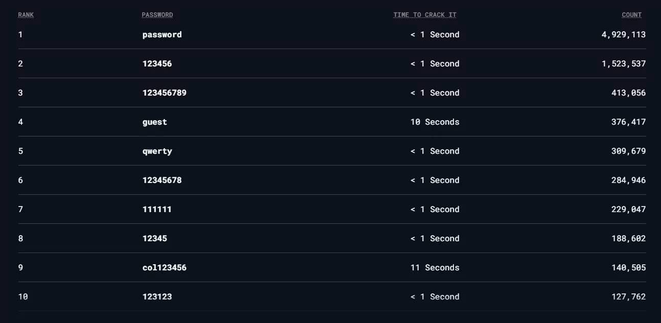Click the RANK column header

pyautogui.click(x=26, y=15)
